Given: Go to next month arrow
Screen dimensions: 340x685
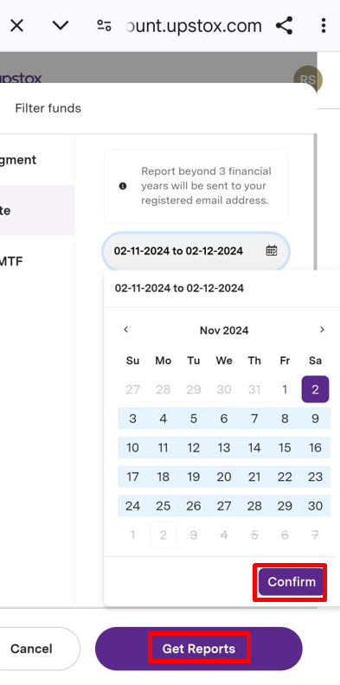Looking at the screenshot, I should pos(322,330).
